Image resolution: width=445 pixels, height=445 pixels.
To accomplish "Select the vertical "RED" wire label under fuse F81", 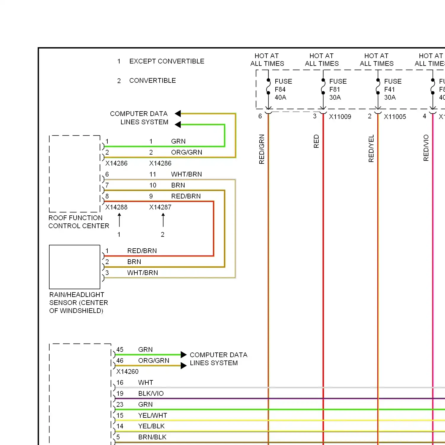I will [x=316, y=141].
